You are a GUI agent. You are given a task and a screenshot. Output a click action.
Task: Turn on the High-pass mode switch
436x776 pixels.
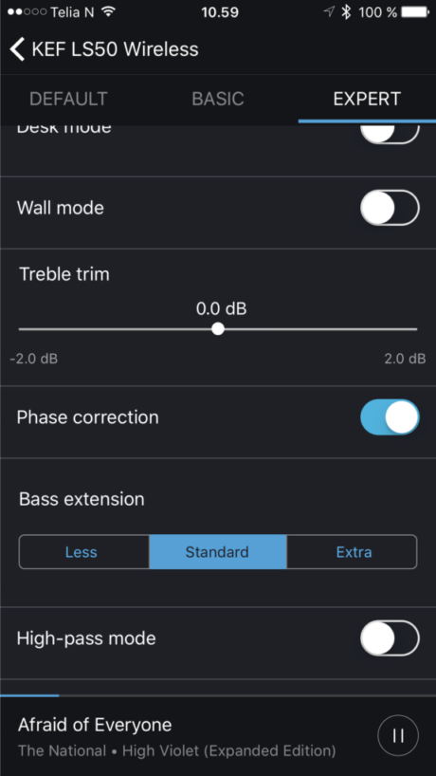click(390, 637)
